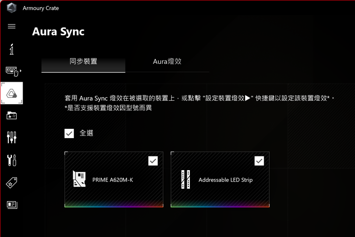Expand the small arrow beside the Devices icon
The width and height of the screenshot is (355, 237).
pos(21,71)
